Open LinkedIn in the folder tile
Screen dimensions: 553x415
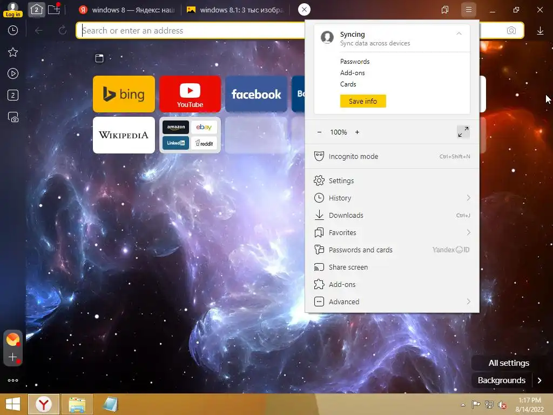176,143
